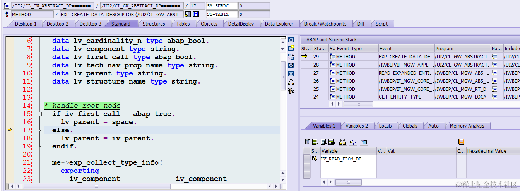Image resolution: width=520 pixels, height=191 pixels.
Task: Click the method icon in stack row 25
Action: [x=333, y=89]
